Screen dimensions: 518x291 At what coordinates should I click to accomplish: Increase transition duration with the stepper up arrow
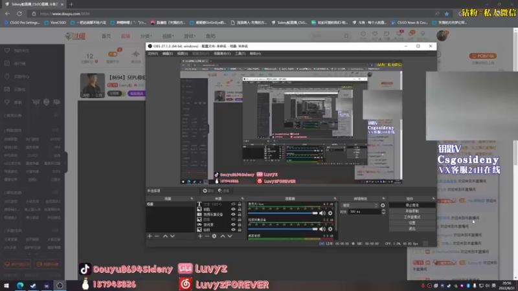[x=383, y=210]
